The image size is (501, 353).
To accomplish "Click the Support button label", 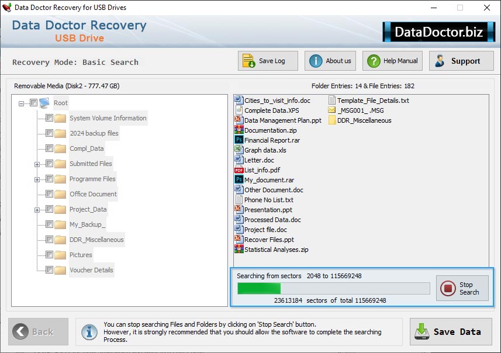I will tap(465, 61).
